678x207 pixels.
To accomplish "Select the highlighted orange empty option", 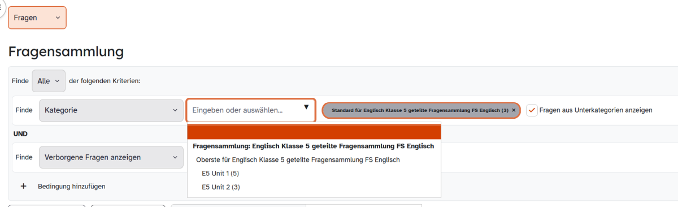I will click(x=314, y=132).
